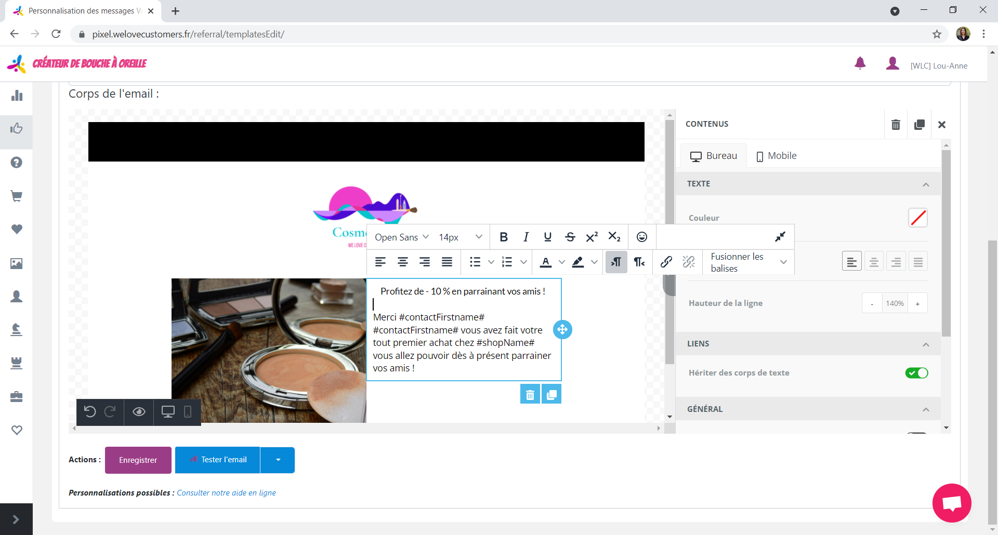Open the help question mark sidebar item

pos(17,163)
